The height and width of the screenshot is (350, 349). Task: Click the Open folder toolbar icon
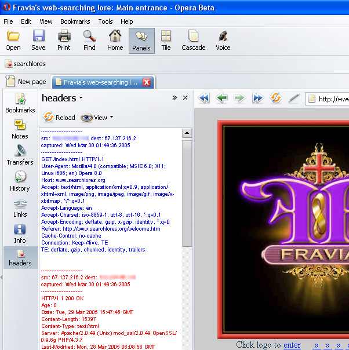pyautogui.click(x=13, y=41)
